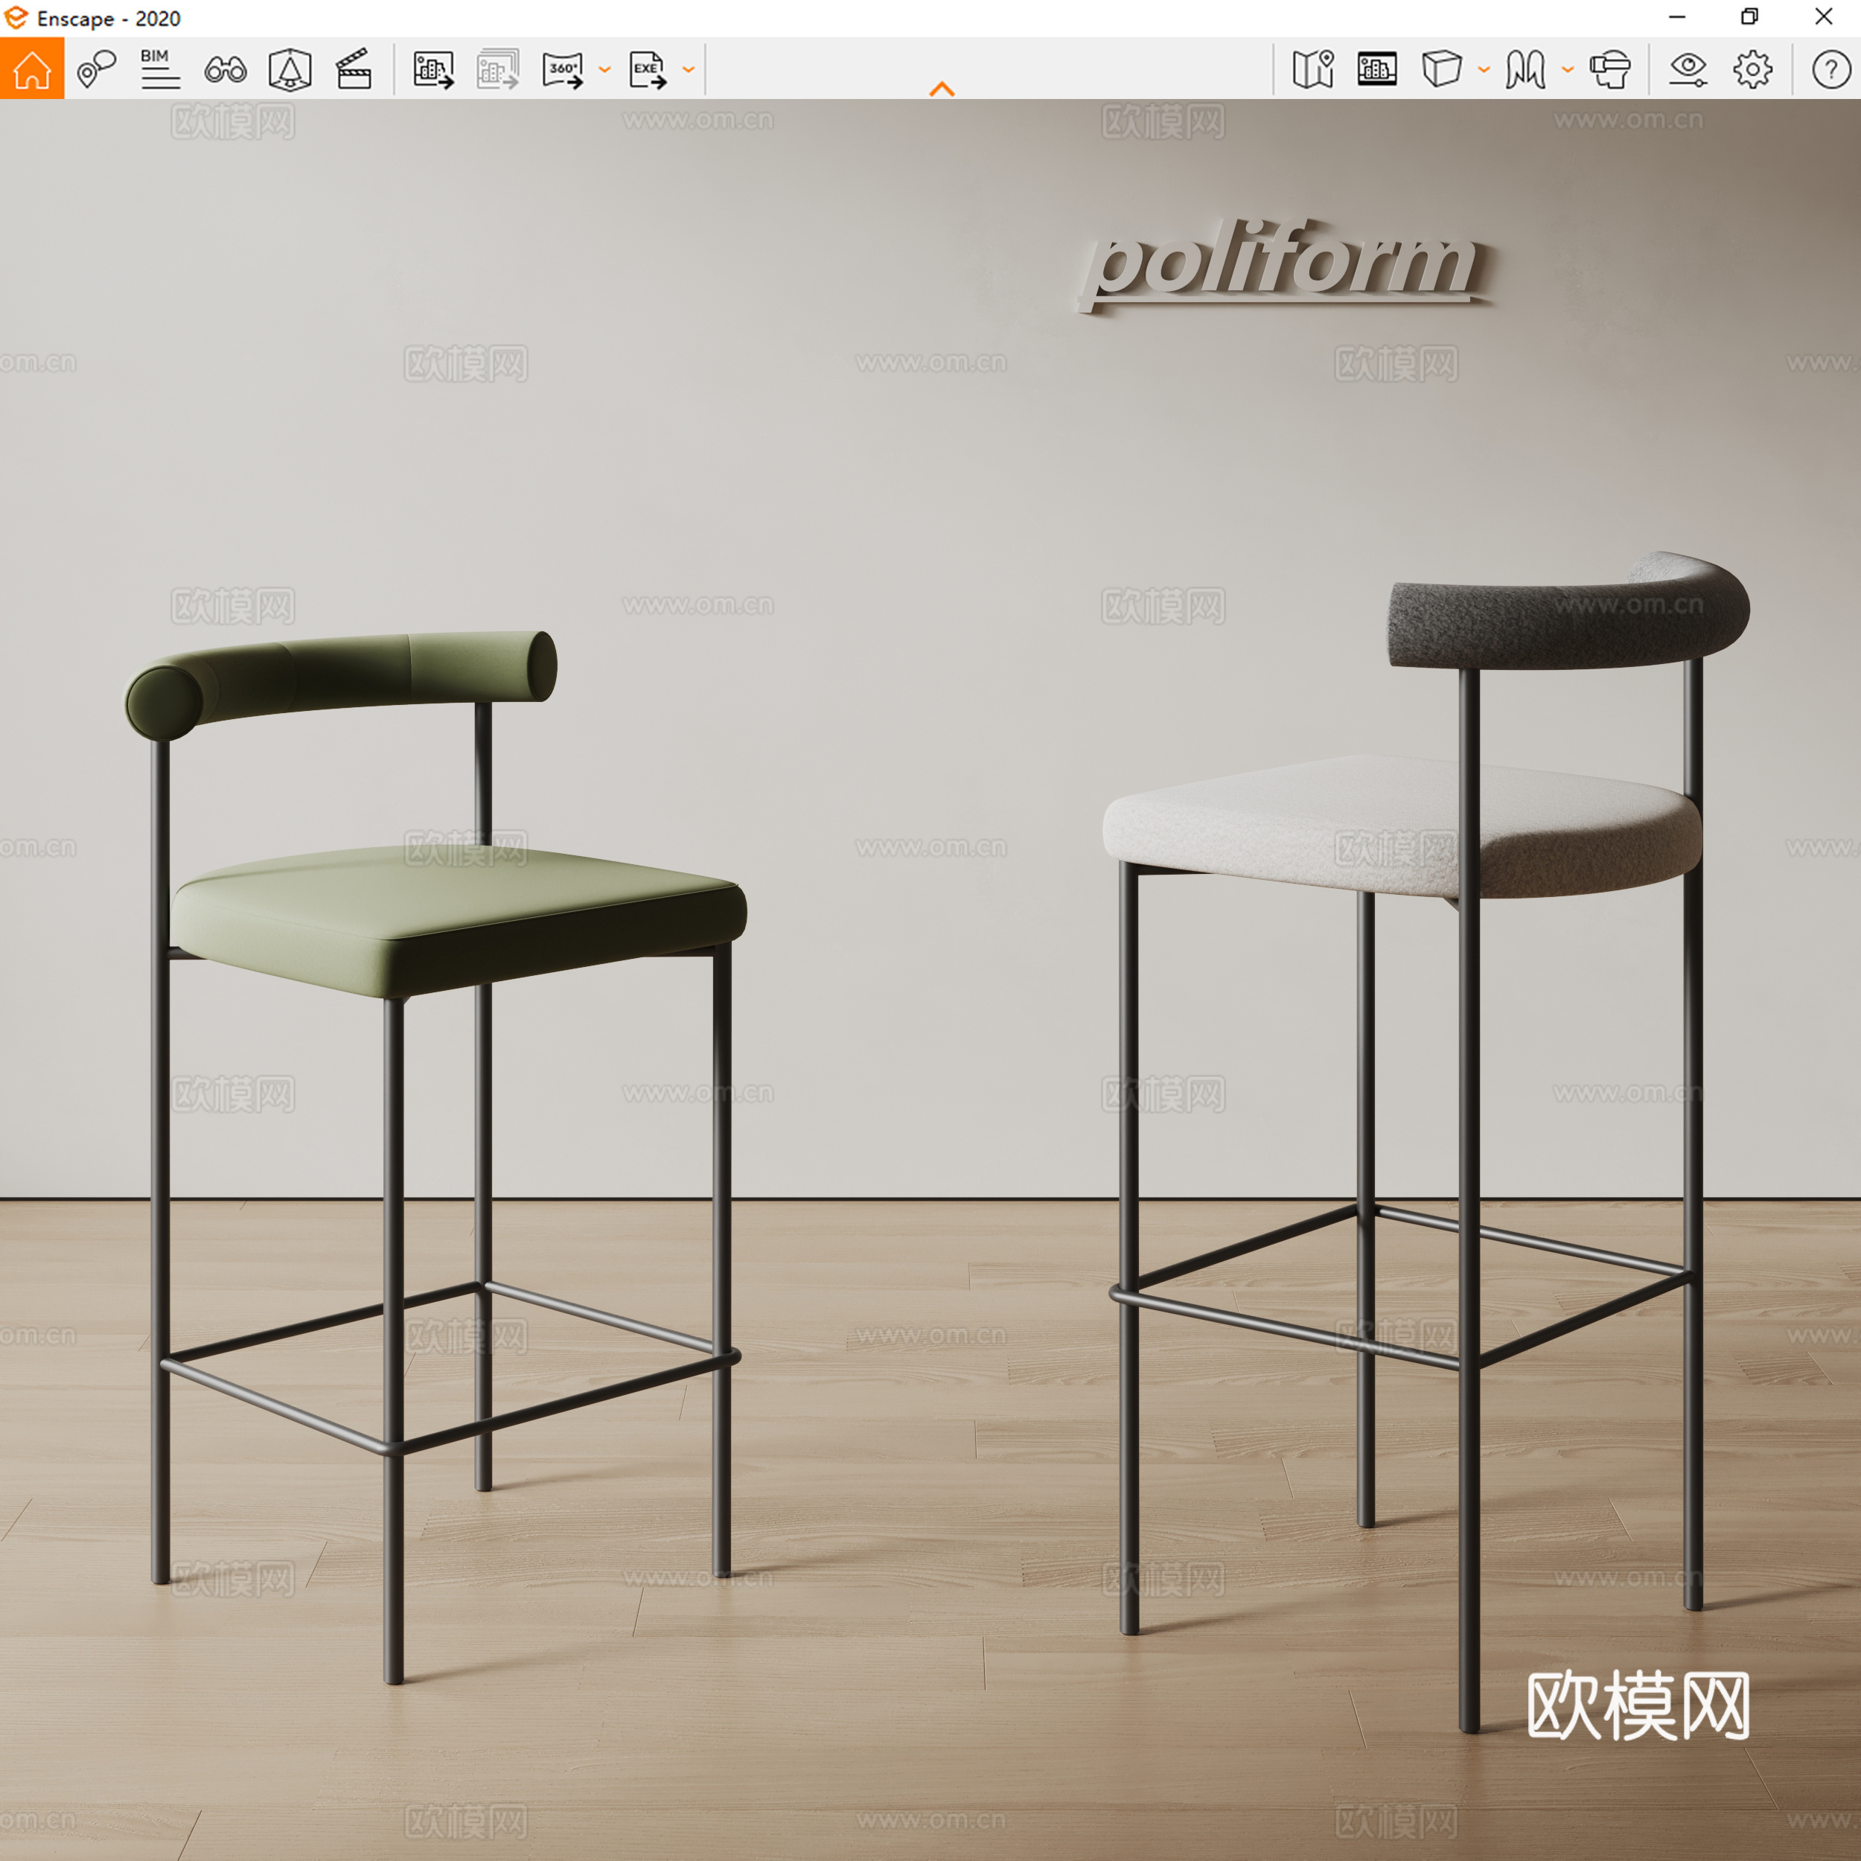Image resolution: width=1861 pixels, height=1861 pixels.
Task: Select the Home navigation tool
Action: point(32,68)
